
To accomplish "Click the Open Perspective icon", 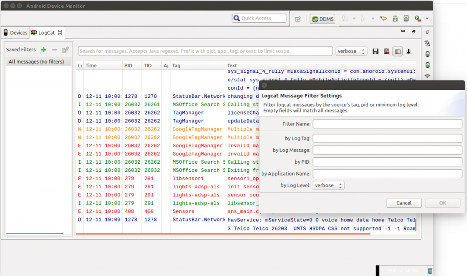I will [298, 19].
